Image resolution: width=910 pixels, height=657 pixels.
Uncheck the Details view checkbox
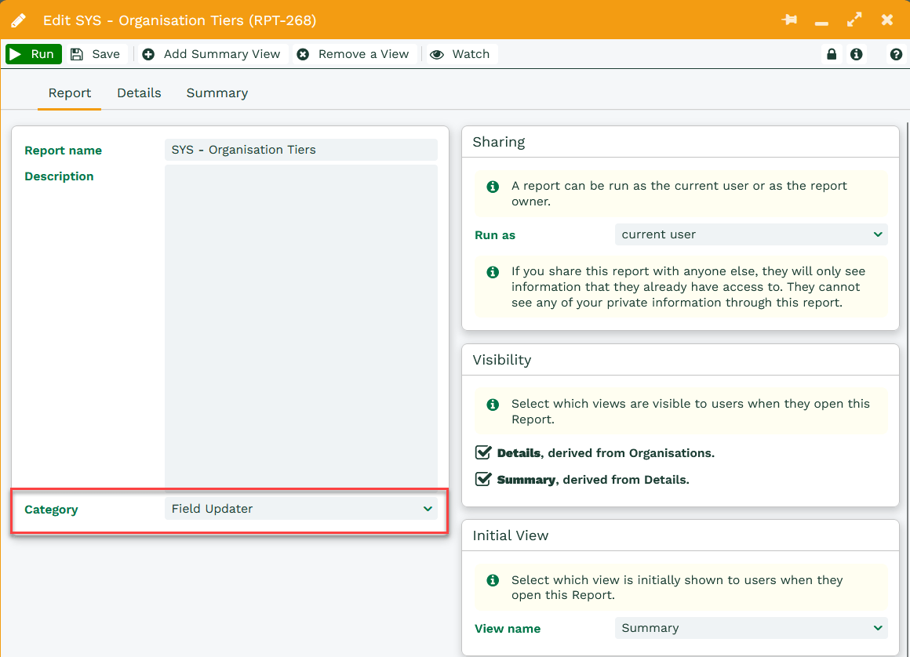[x=484, y=452]
